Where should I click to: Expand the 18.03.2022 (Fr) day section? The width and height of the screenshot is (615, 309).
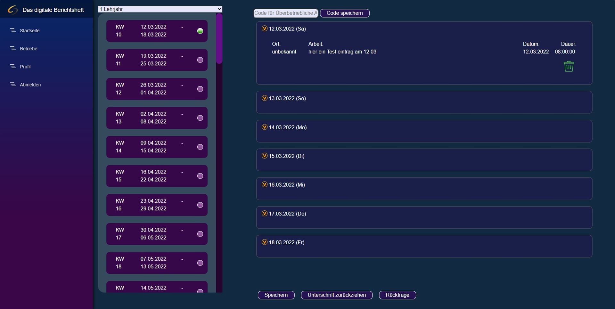click(x=264, y=242)
